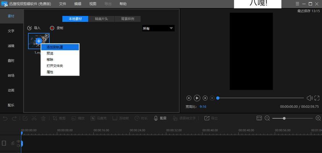The width and height of the screenshot is (322, 153).
Task: Switch to the 精美片头 tab
Action: 102,19
